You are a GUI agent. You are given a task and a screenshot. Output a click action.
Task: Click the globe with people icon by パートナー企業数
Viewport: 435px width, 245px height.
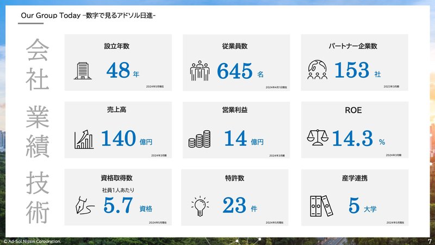tap(318, 70)
